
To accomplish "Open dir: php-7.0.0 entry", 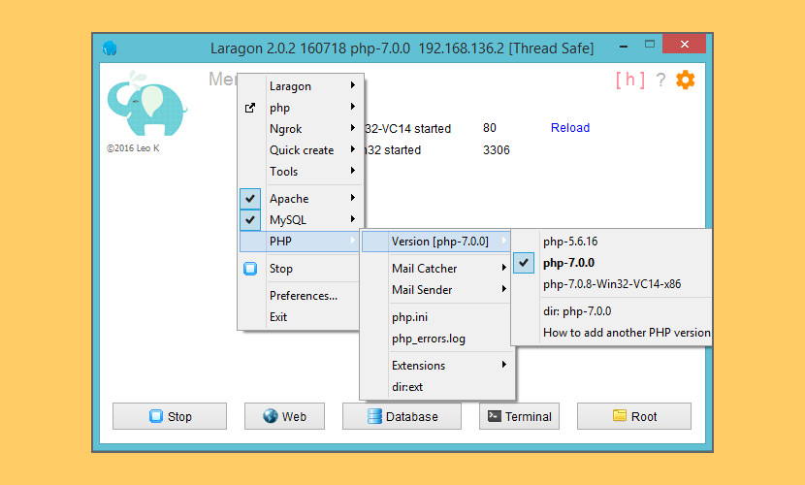I will pyautogui.click(x=612, y=311).
